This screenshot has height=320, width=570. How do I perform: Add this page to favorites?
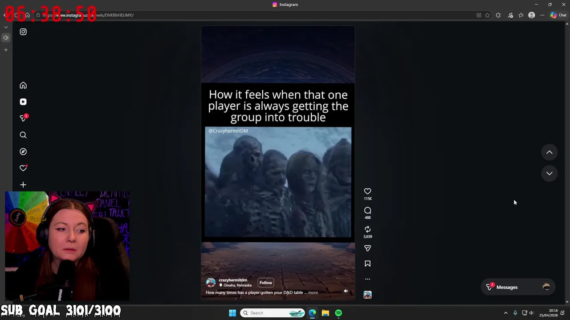[488, 15]
